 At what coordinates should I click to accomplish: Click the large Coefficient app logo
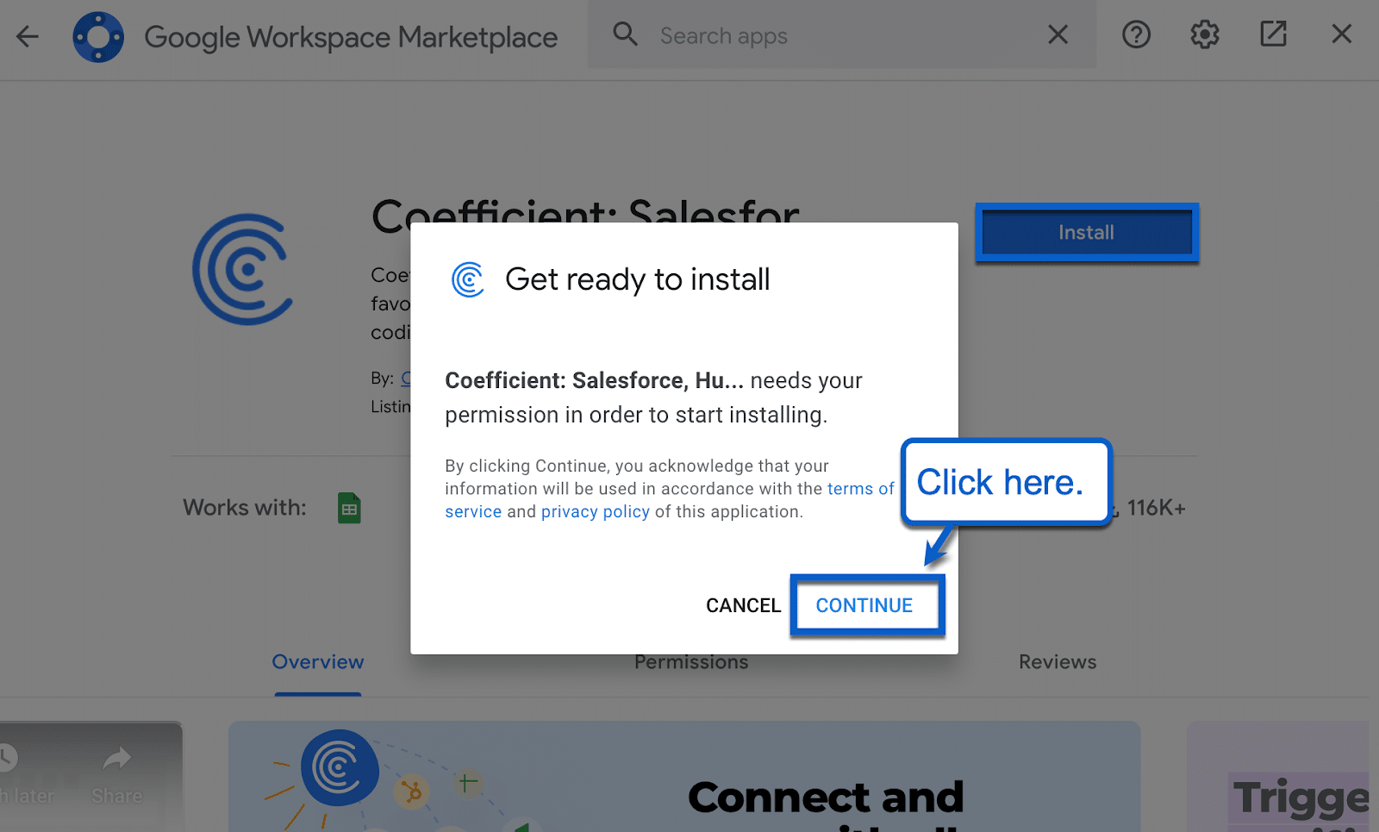(243, 269)
